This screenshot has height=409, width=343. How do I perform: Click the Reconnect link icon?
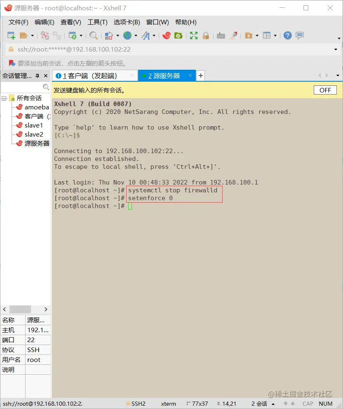point(56,35)
